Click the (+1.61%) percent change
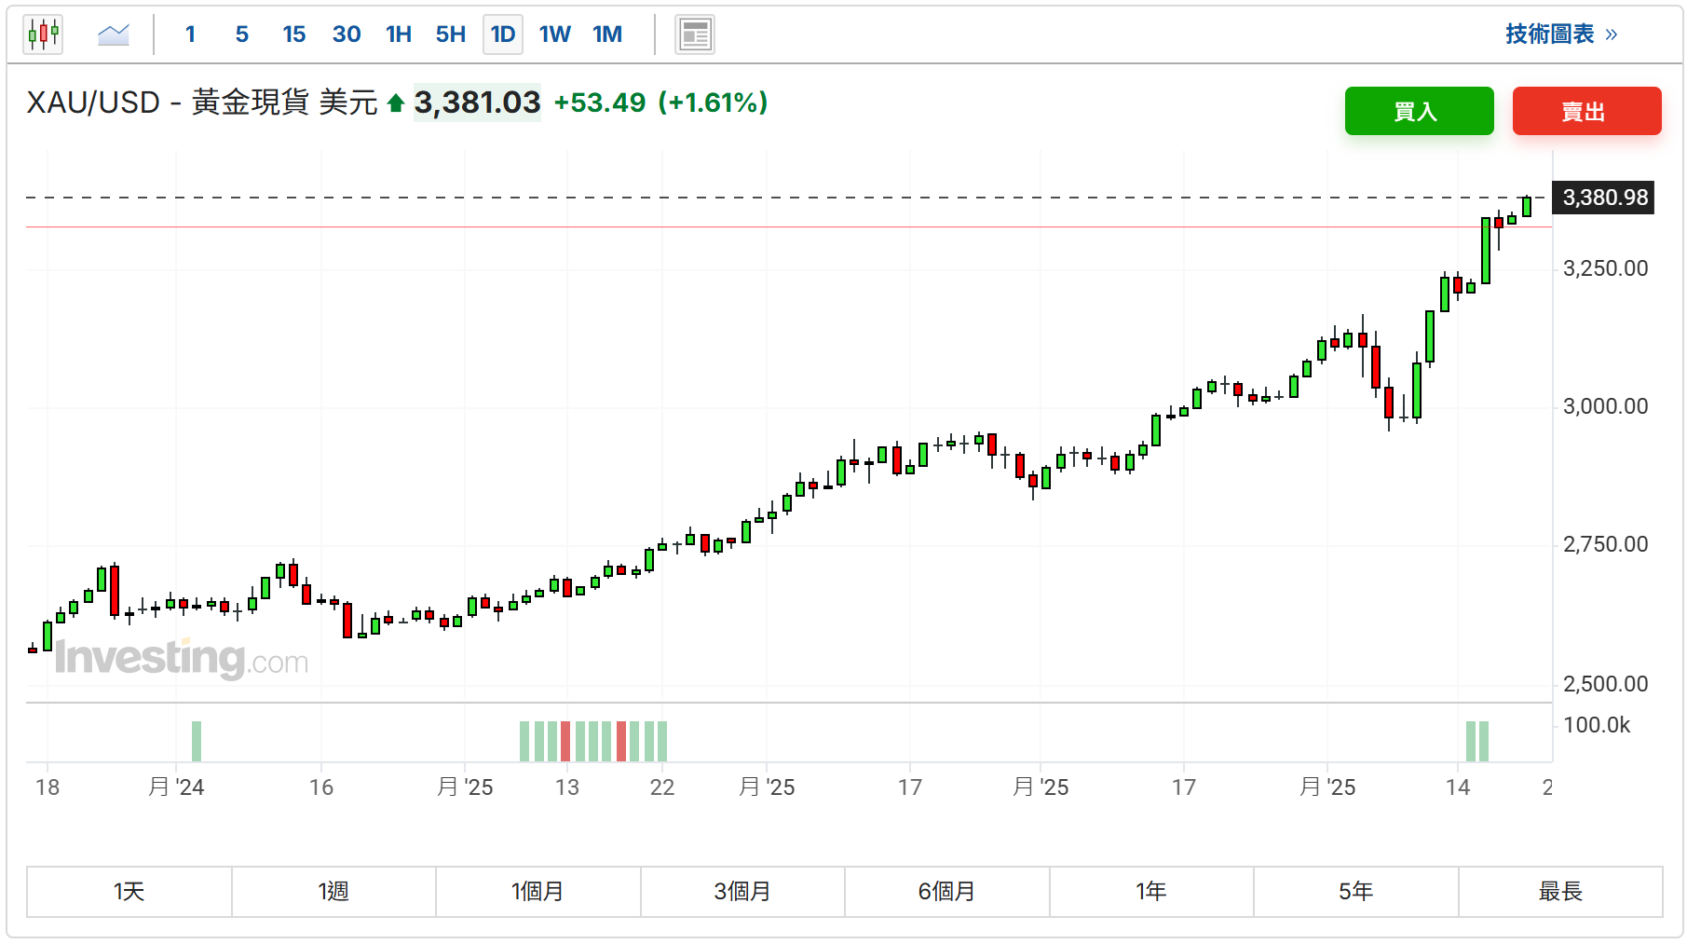 click(x=713, y=103)
